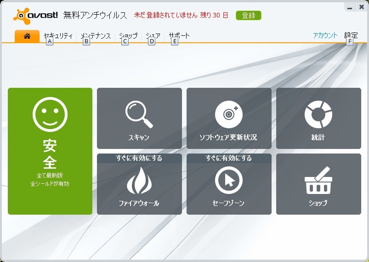Image resolution: width=369 pixels, height=262 pixels.
Task: Close the avast window
Action: pos(362,7)
